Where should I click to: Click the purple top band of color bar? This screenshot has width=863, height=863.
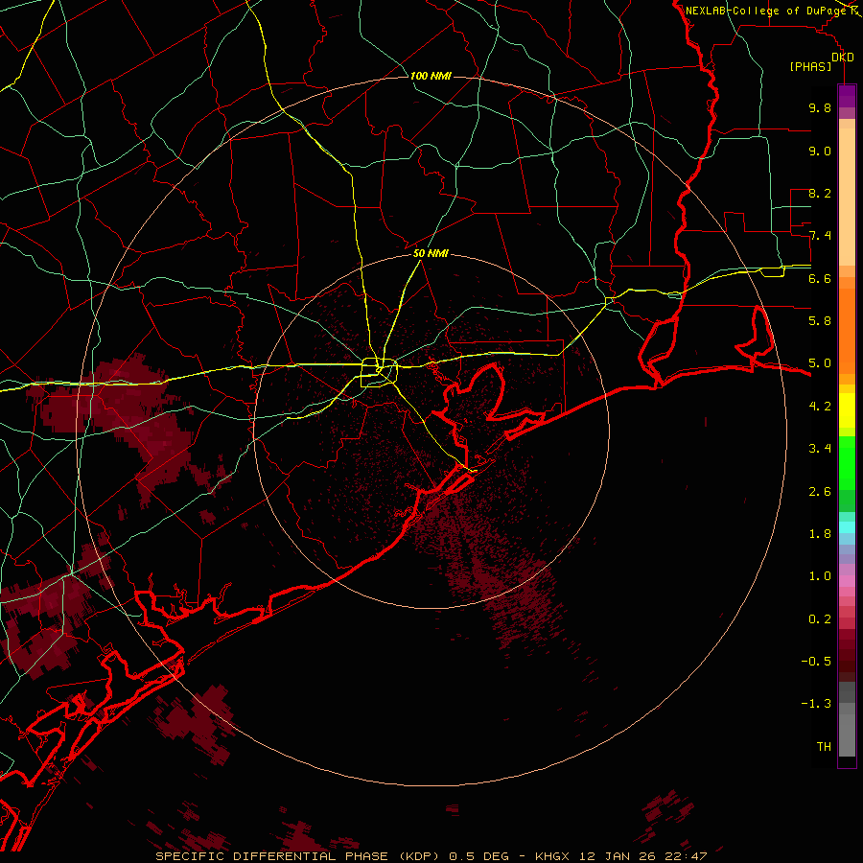(847, 96)
